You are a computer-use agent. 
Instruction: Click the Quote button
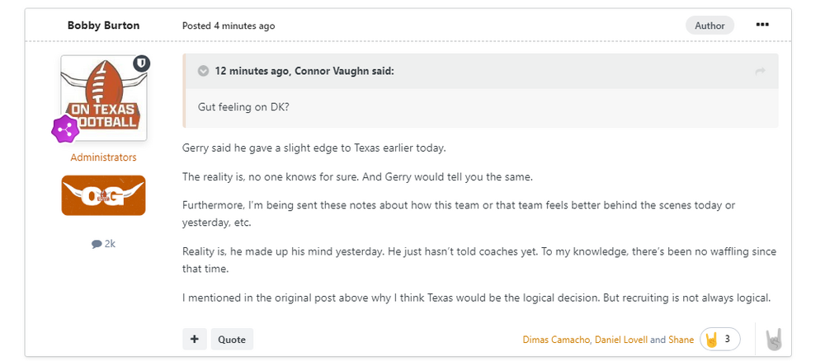[x=232, y=339]
